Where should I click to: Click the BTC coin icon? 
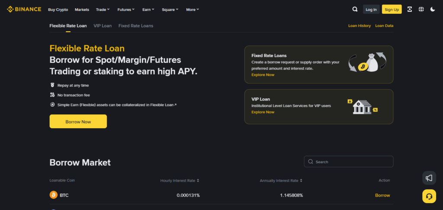[53, 195]
